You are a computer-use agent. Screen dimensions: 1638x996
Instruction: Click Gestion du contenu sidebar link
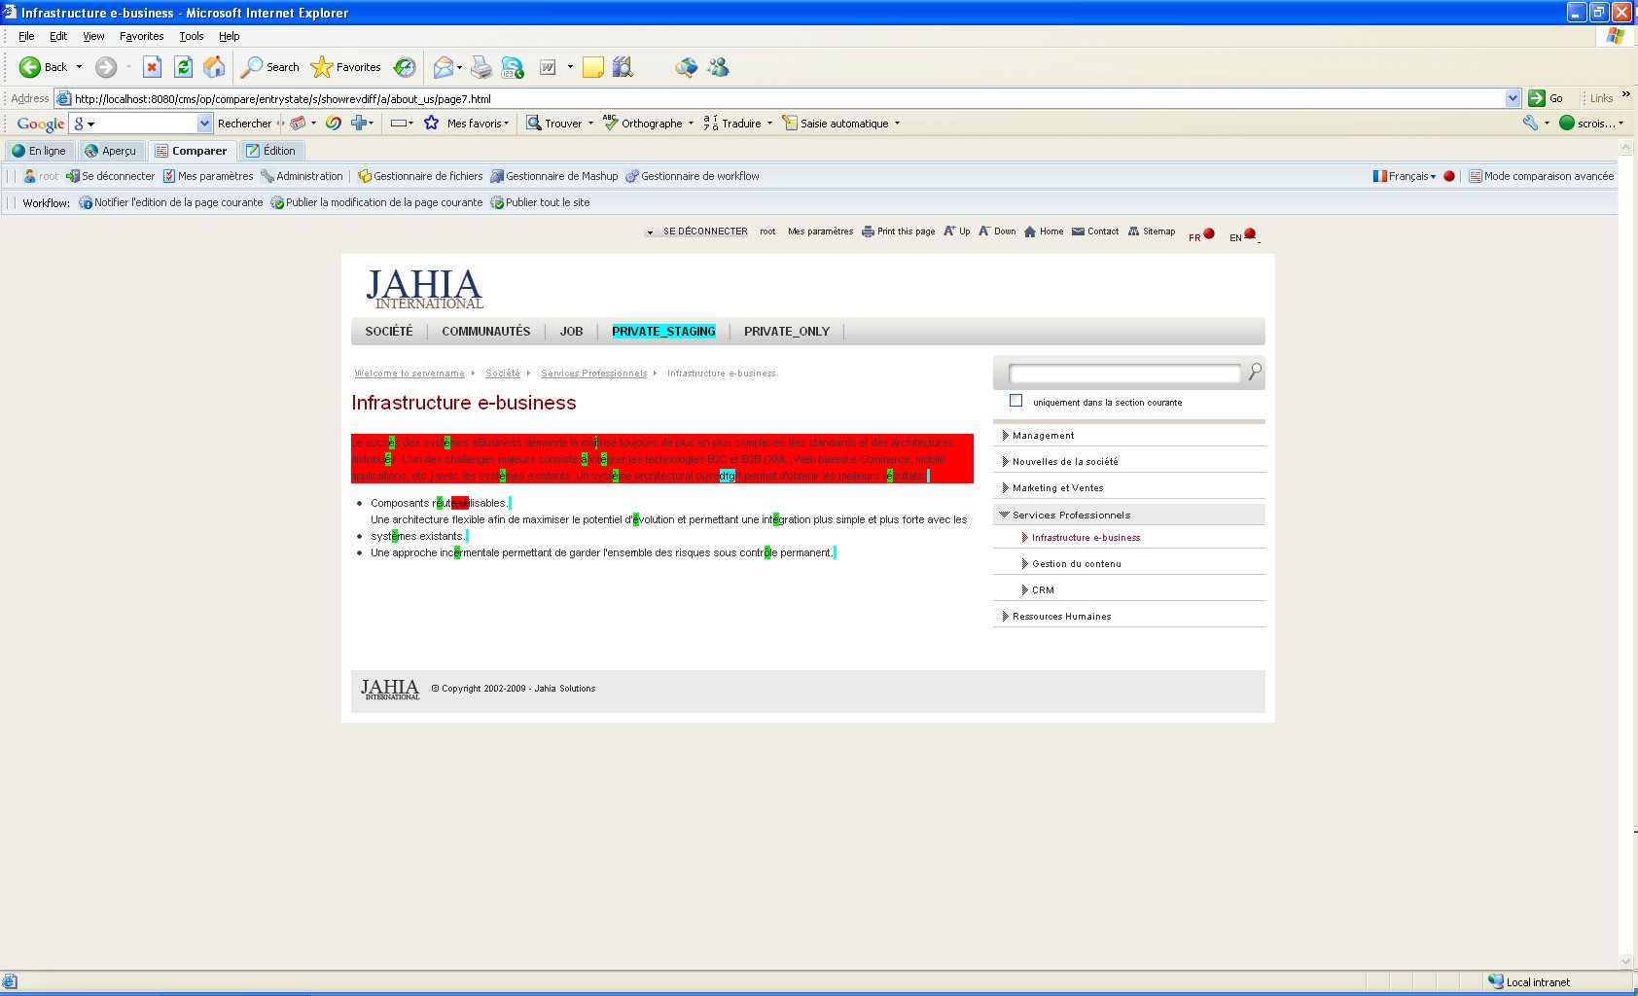click(1077, 563)
